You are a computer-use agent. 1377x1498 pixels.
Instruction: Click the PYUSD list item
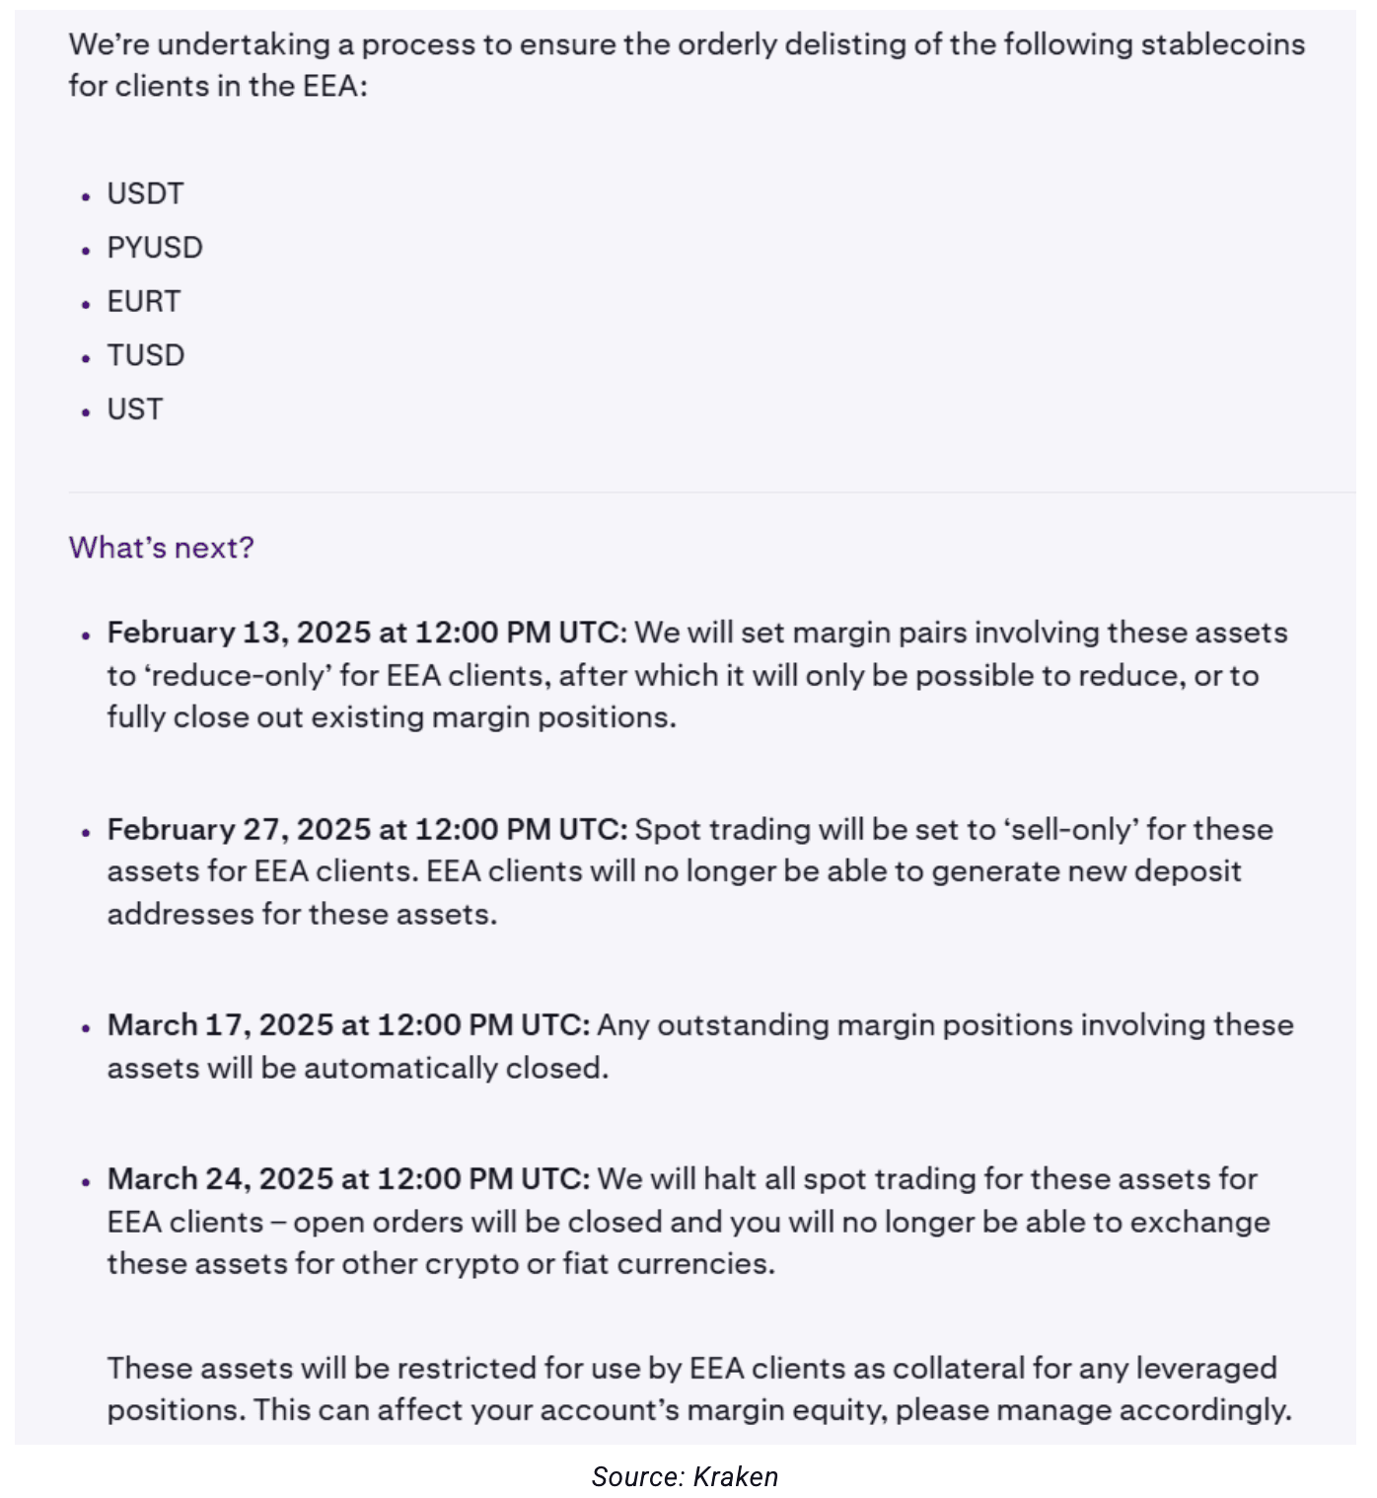tap(155, 248)
